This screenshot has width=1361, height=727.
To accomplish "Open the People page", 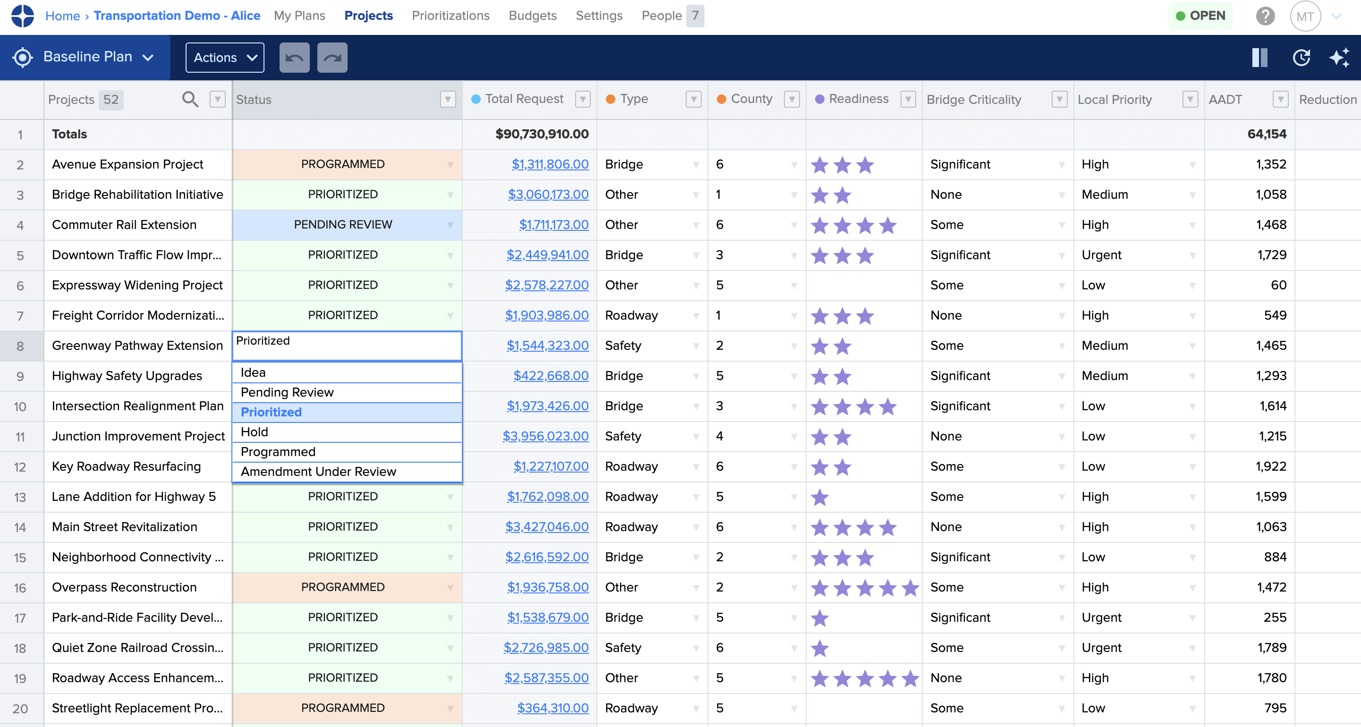I will click(x=661, y=16).
